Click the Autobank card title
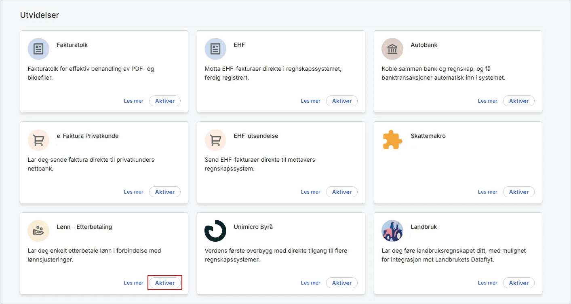This screenshot has height=304, width=571. 424,45
